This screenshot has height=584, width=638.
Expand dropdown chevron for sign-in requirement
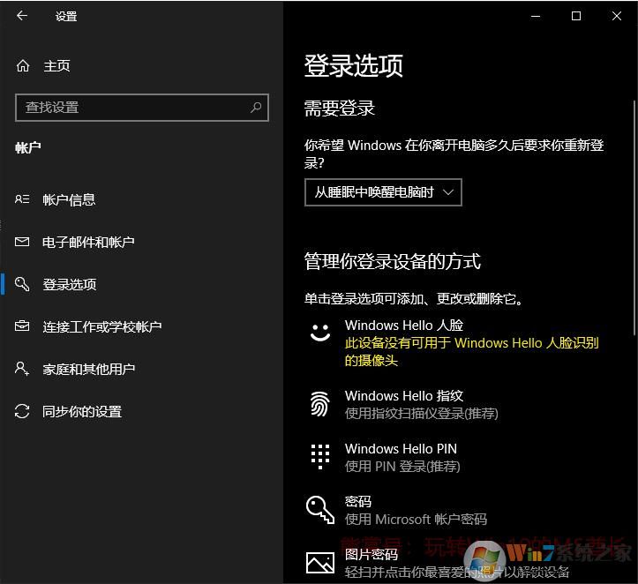coord(448,192)
